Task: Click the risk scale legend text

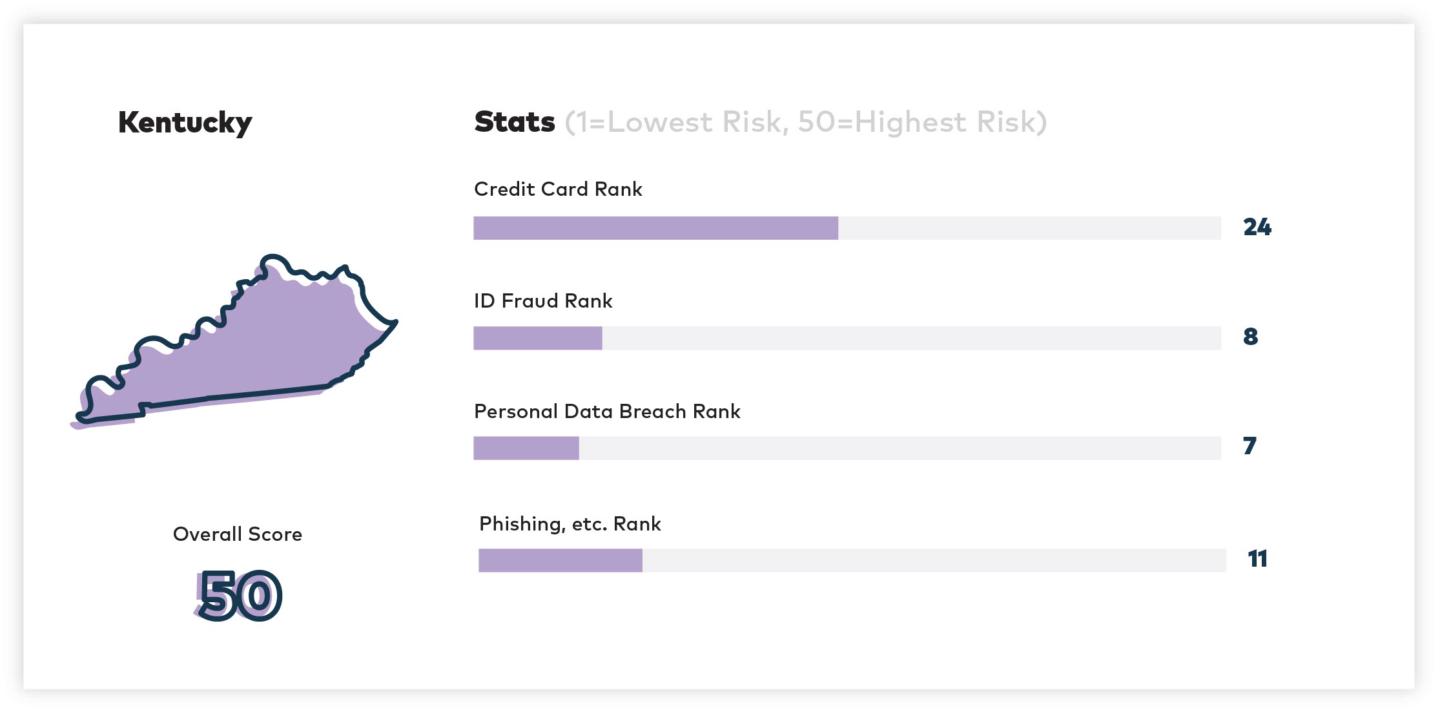Action: click(806, 122)
